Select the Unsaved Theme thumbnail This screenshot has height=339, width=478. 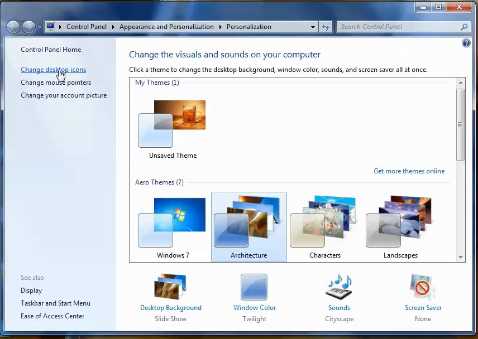(173, 124)
